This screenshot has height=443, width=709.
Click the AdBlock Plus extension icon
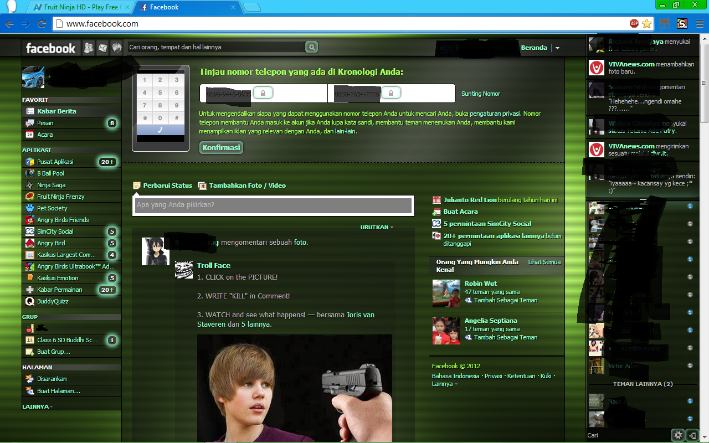click(634, 23)
